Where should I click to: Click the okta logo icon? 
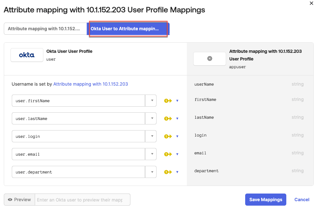pos(27,55)
